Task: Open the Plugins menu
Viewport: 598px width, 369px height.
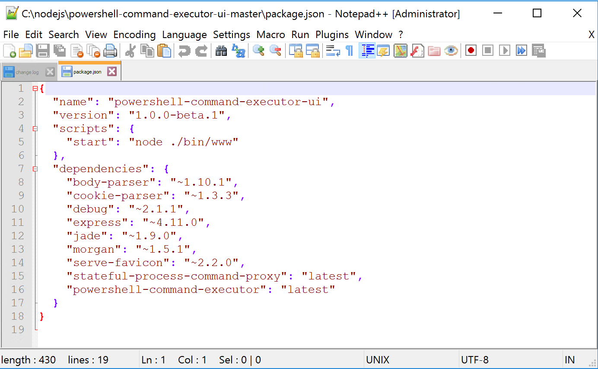Action: click(x=332, y=35)
